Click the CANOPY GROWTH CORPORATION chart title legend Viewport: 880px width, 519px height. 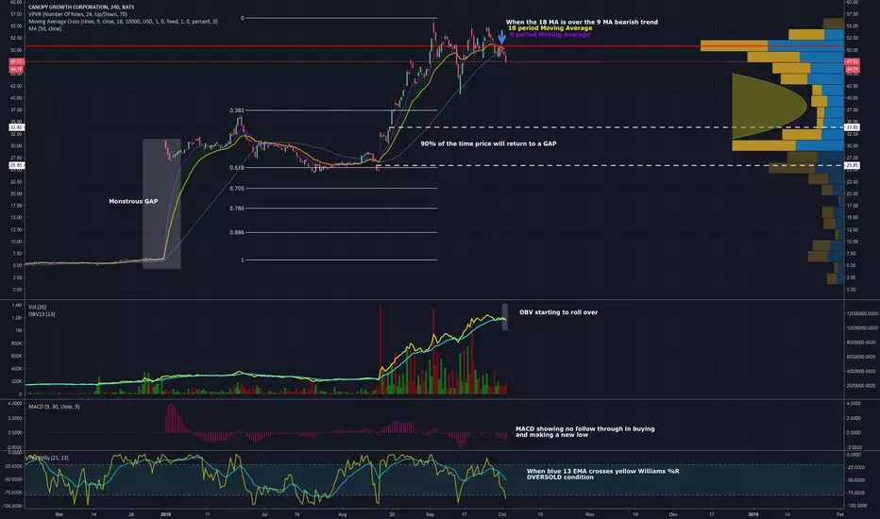tap(81, 8)
